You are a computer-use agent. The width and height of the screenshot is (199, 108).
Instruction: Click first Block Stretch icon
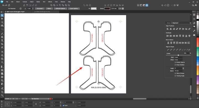[168, 43]
